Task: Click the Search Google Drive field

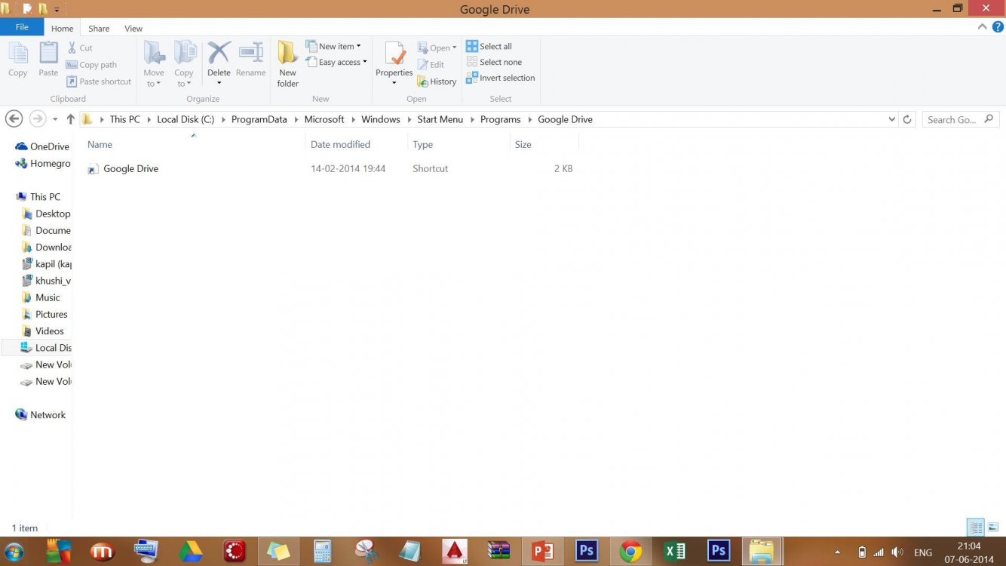Action: point(961,119)
